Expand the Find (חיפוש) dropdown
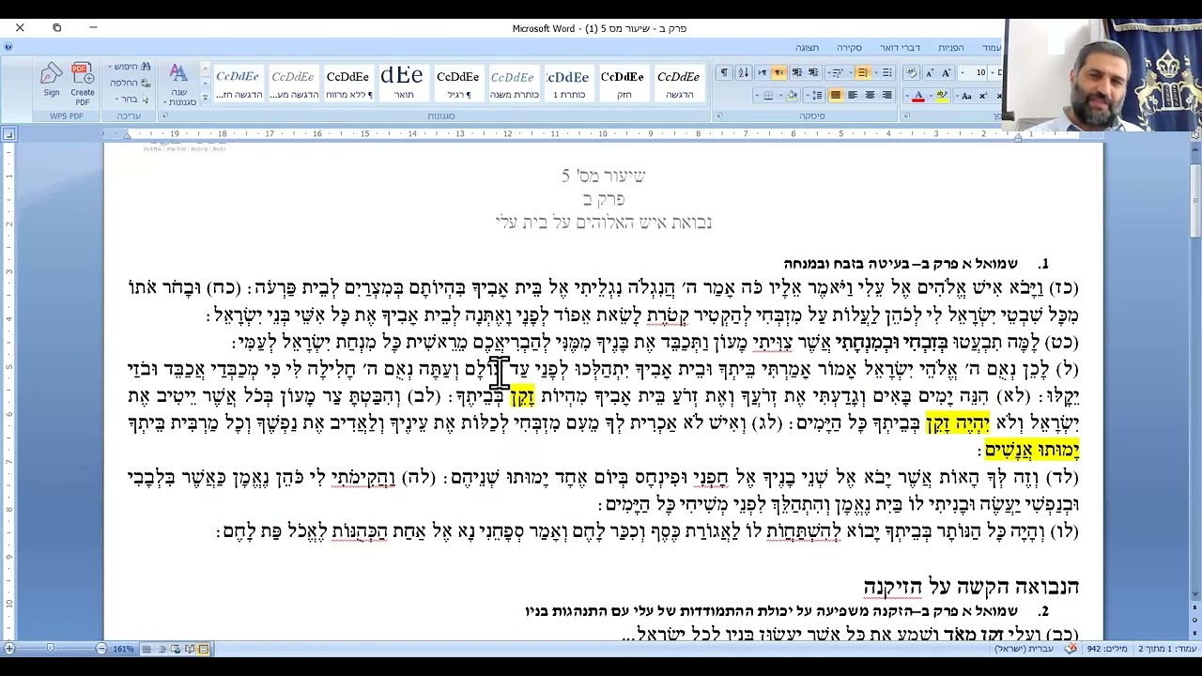Image resolution: width=1202 pixels, height=676 pixels. pos(112,67)
